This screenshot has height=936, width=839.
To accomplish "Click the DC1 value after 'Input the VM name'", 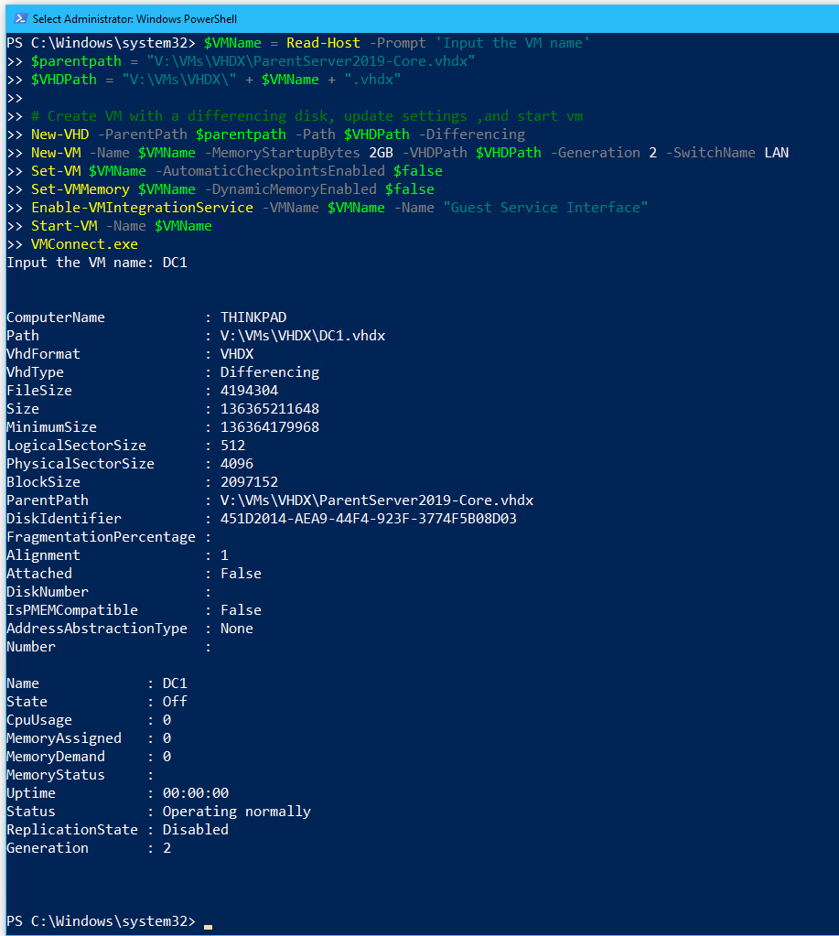I will 175,263.
